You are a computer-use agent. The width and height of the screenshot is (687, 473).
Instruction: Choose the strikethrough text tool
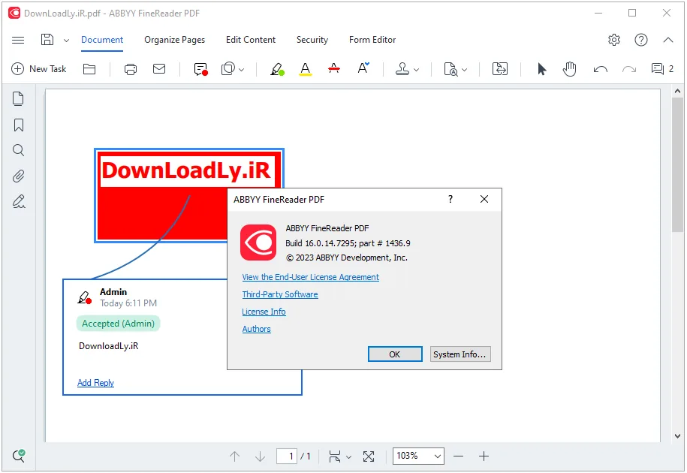pos(334,69)
